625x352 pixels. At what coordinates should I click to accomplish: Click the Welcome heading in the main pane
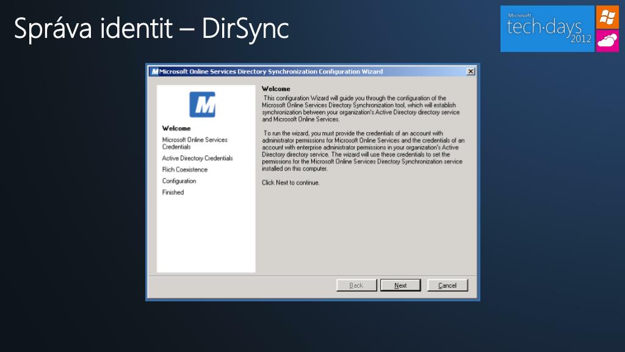click(276, 89)
